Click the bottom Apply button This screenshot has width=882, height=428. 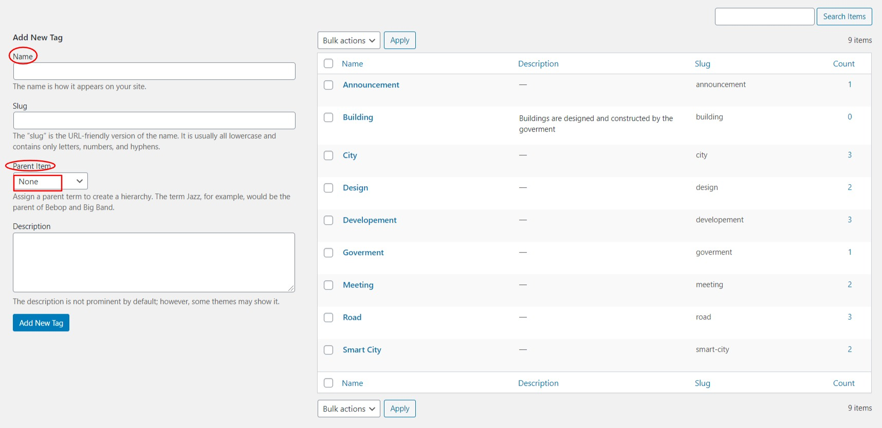(399, 409)
